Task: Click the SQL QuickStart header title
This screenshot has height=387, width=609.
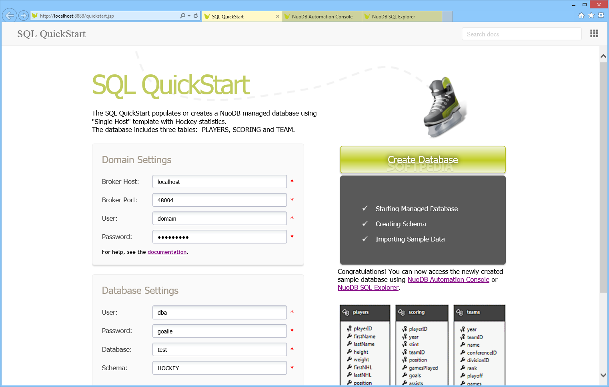Action: [x=51, y=34]
